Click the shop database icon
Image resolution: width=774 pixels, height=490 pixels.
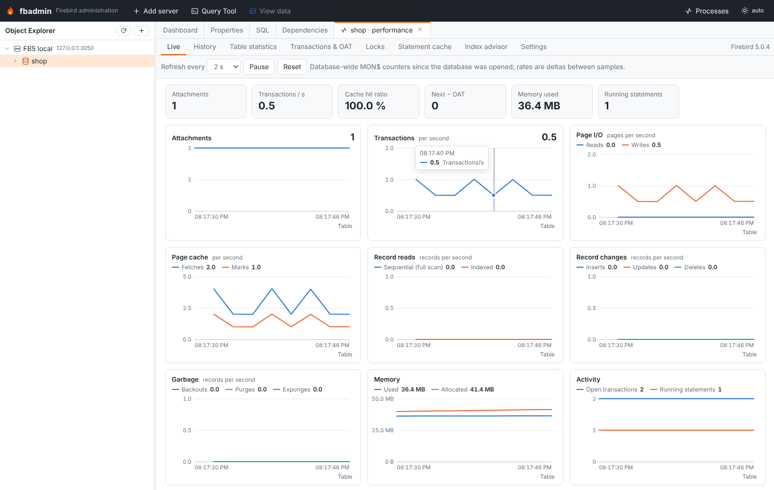coord(25,61)
